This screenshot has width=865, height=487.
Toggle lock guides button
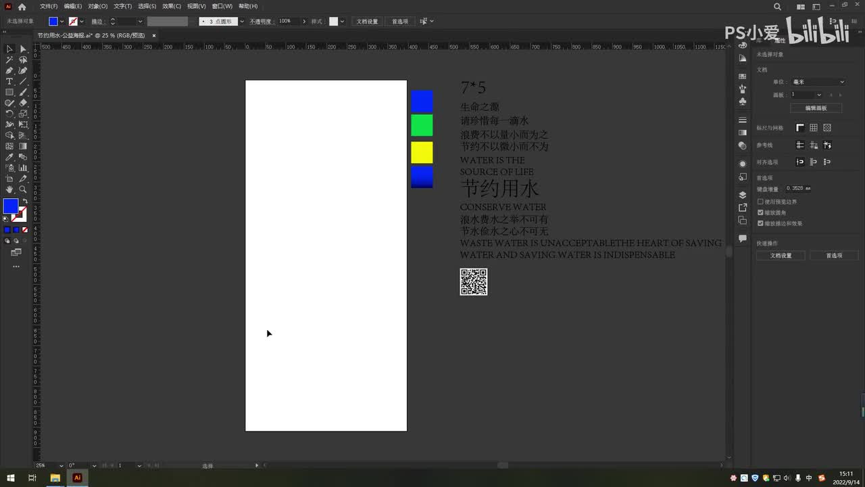click(x=814, y=145)
